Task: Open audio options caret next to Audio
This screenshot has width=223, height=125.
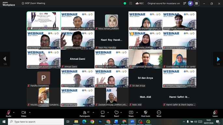Action: point(14,113)
